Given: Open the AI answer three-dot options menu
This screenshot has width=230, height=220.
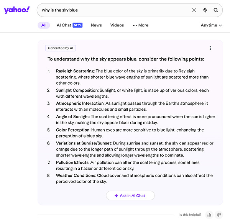Looking at the screenshot, I should [x=210, y=48].
